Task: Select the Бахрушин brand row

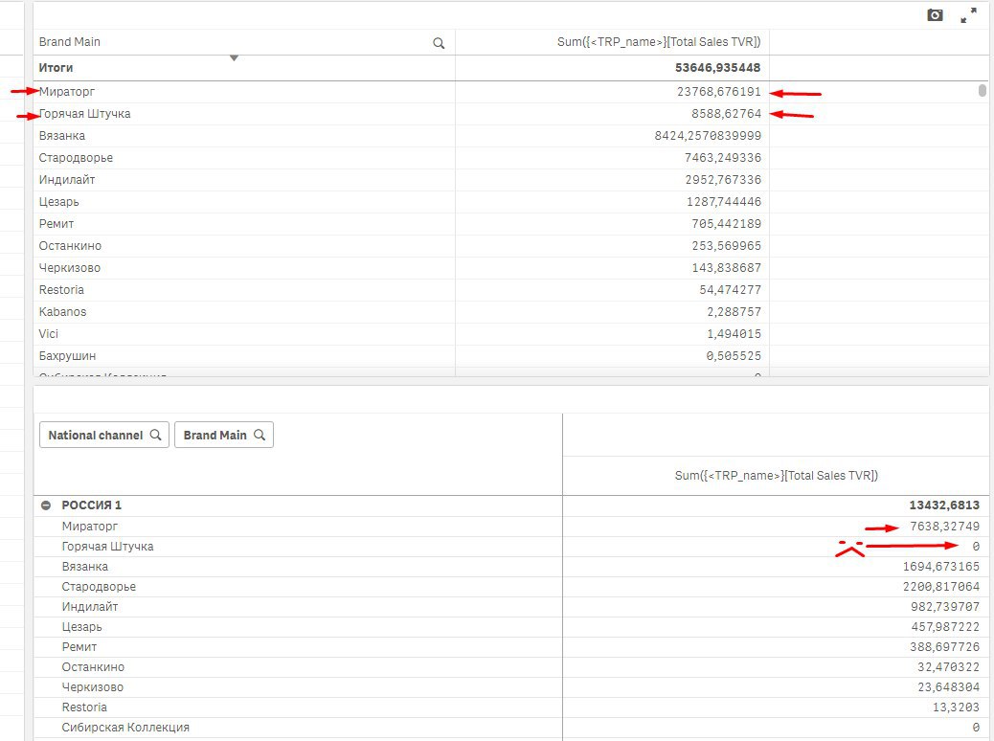Action: click(x=68, y=356)
